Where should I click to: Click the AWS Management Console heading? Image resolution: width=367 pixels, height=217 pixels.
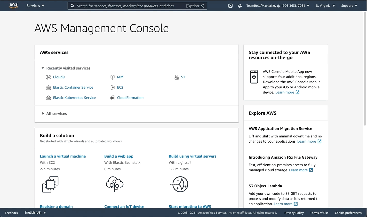pyautogui.click(x=101, y=28)
